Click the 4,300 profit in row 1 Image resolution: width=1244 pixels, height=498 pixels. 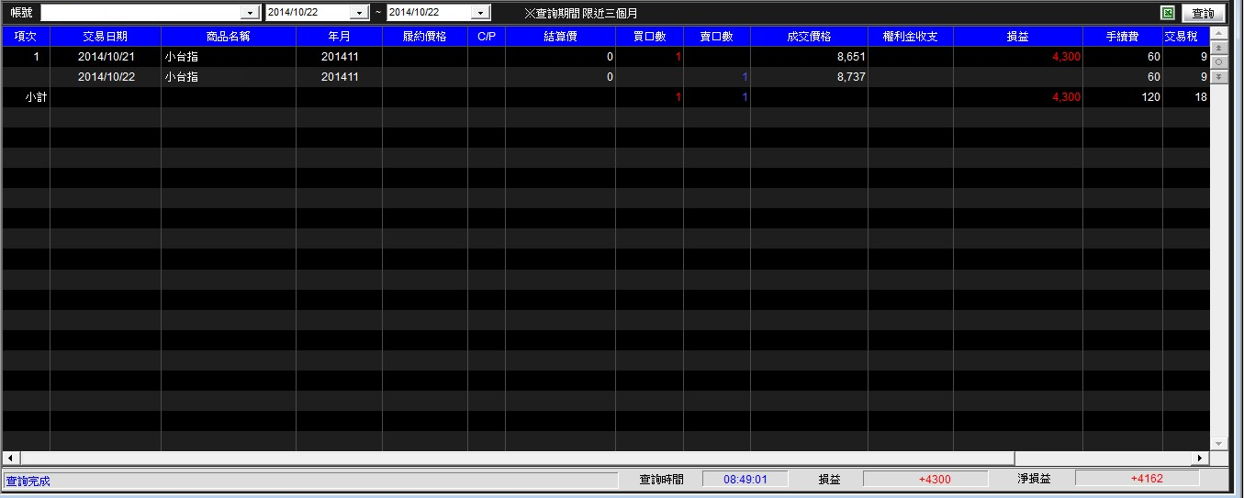[1065, 57]
